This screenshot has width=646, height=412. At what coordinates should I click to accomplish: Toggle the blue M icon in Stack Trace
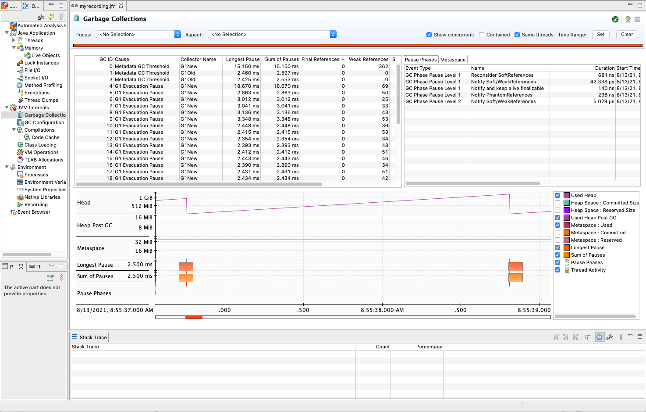[599, 337]
